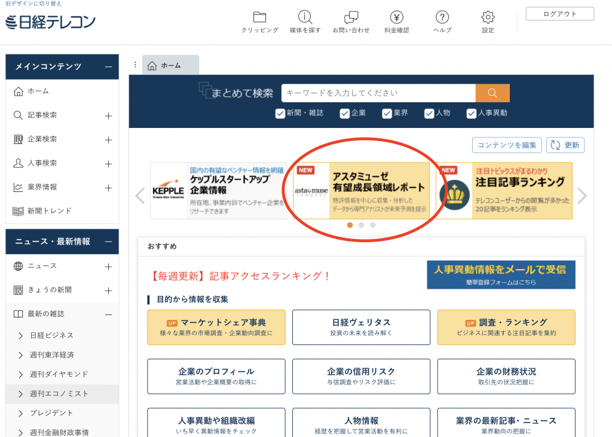Expand 記事検索 with plus sign
The width and height of the screenshot is (612, 437).
point(109,116)
